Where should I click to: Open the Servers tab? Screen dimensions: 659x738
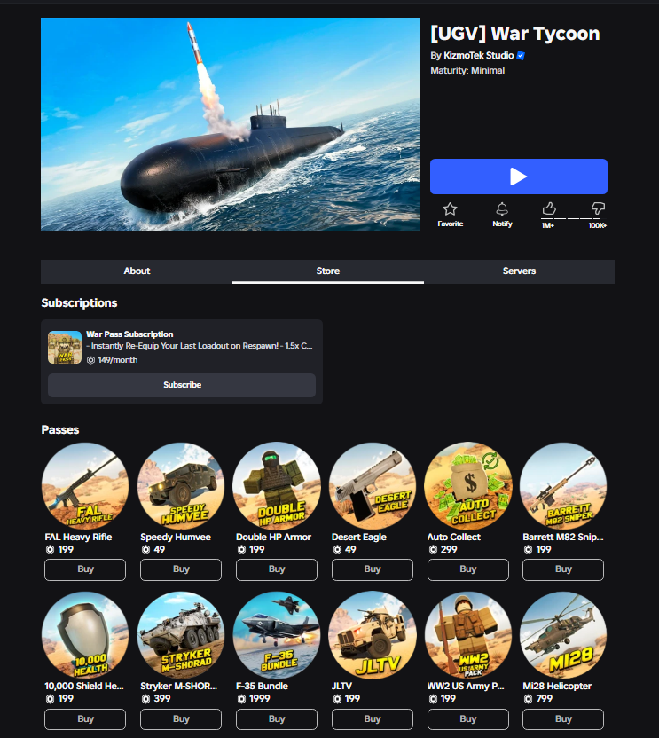[519, 271]
